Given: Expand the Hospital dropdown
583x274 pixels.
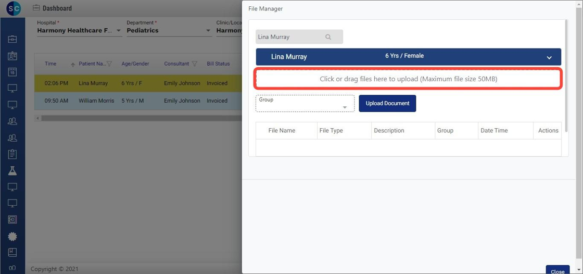Looking at the screenshot, I should [x=119, y=31].
